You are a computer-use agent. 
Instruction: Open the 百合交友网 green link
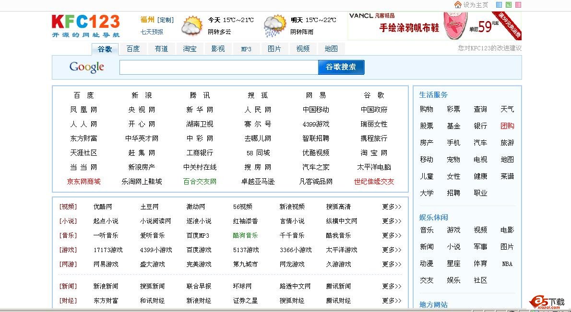click(200, 182)
